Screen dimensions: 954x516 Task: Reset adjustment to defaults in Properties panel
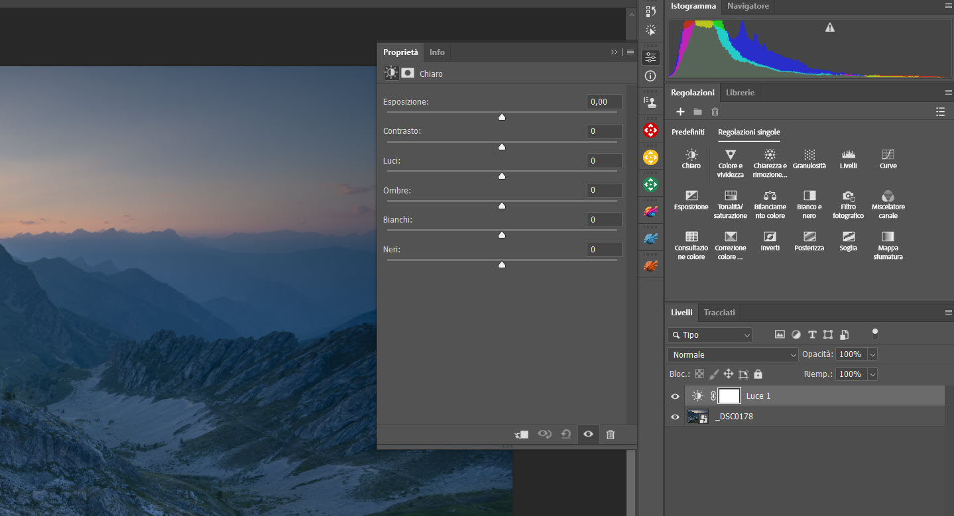(x=566, y=435)
